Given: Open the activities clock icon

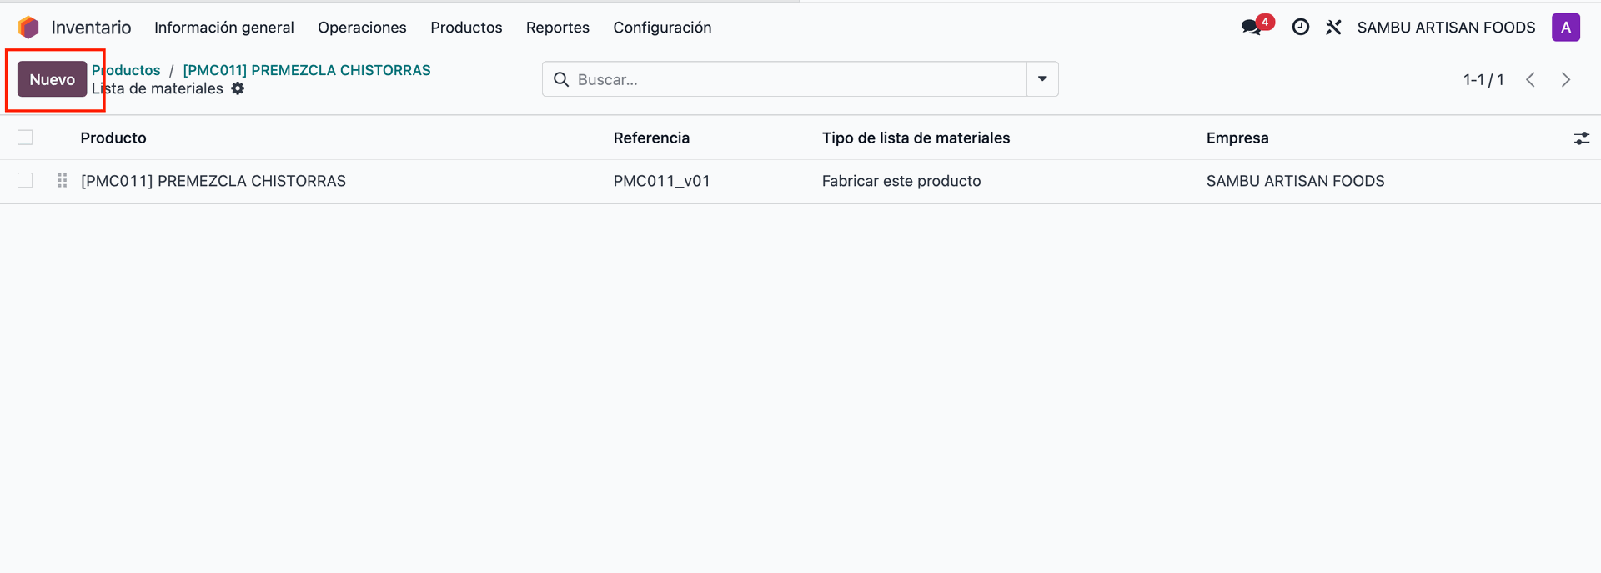Looking at the screenshot, I should click(x=1300, y=28).
